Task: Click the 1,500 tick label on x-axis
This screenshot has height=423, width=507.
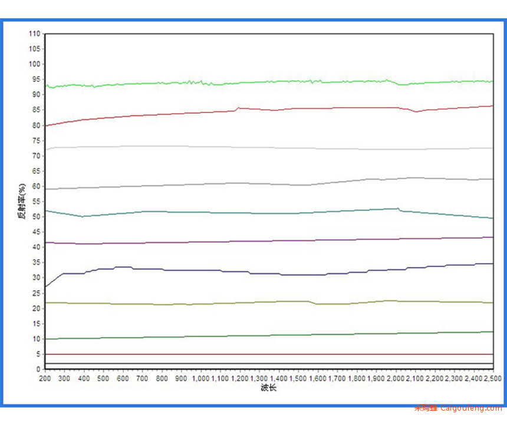Action: click(x=297, y=378)
